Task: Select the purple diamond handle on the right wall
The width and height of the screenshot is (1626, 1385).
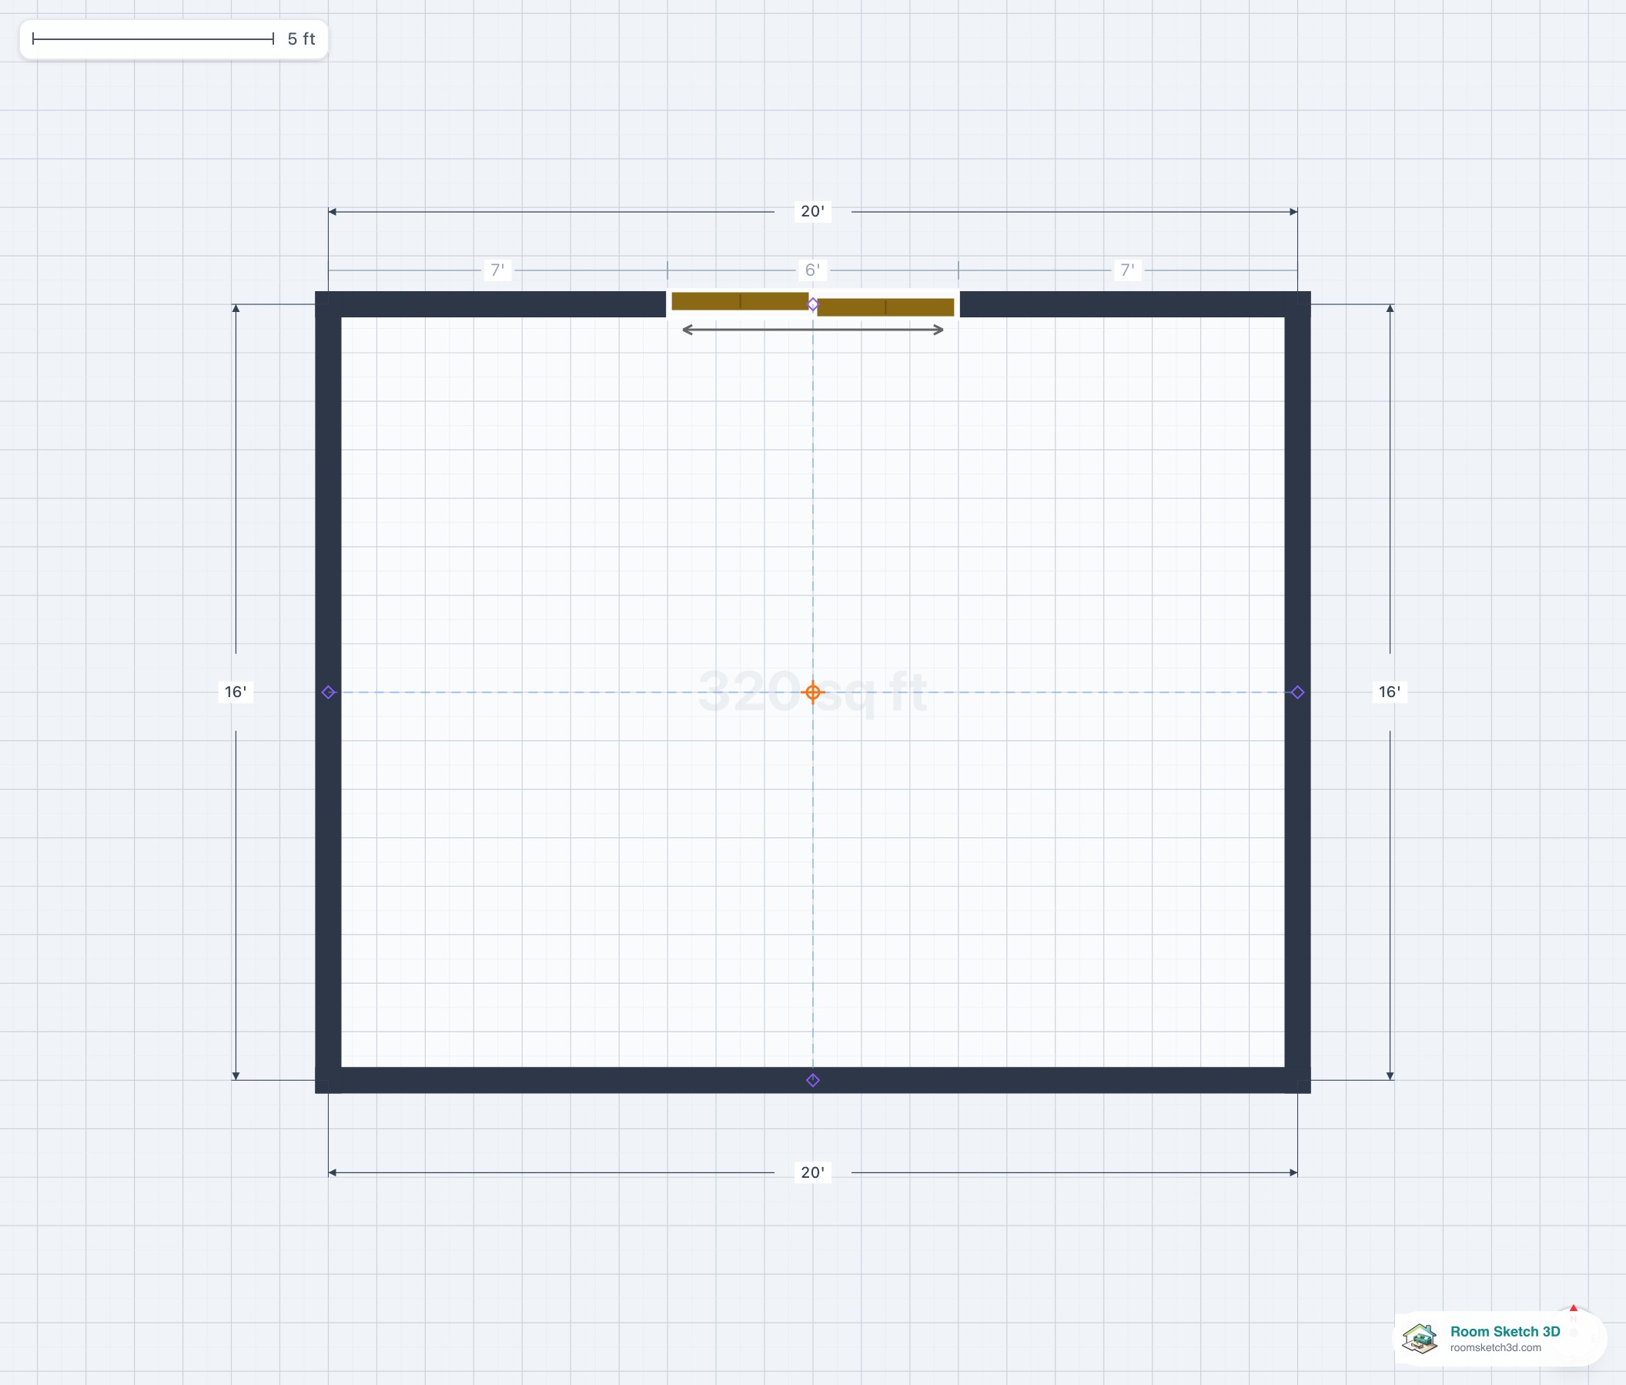Action: point(1297,692)
